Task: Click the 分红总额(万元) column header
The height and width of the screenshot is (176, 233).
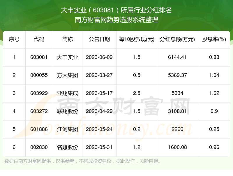Action: click(x=177, y=39)
